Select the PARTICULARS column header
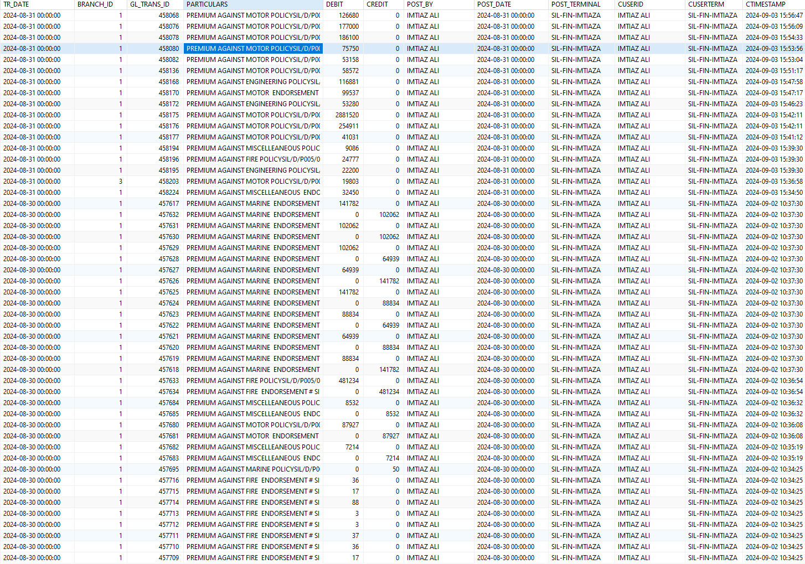 253,4
